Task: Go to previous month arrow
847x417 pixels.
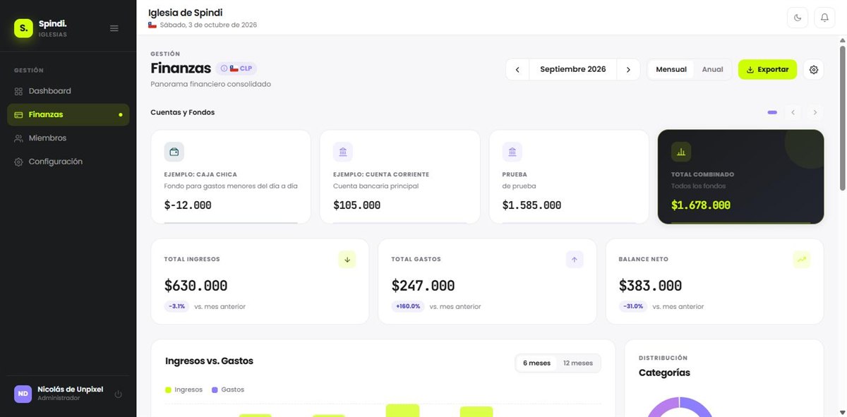Action: pos(517,70)
